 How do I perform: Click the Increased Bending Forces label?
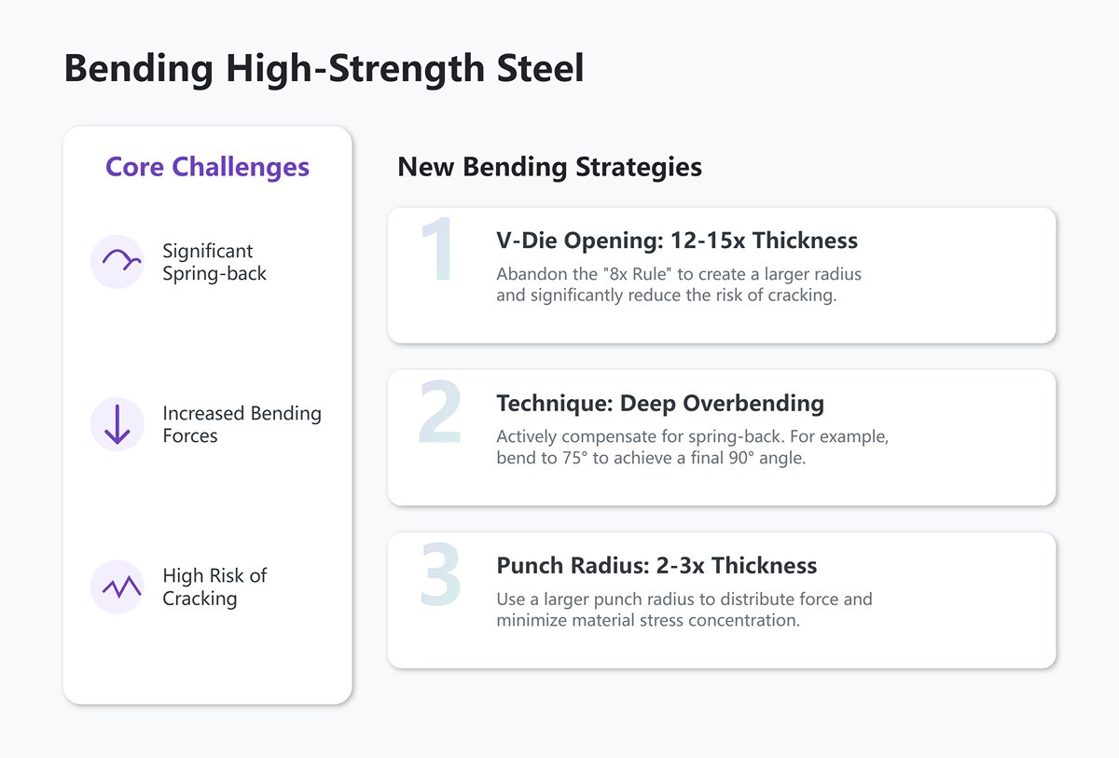coord(242,424)
